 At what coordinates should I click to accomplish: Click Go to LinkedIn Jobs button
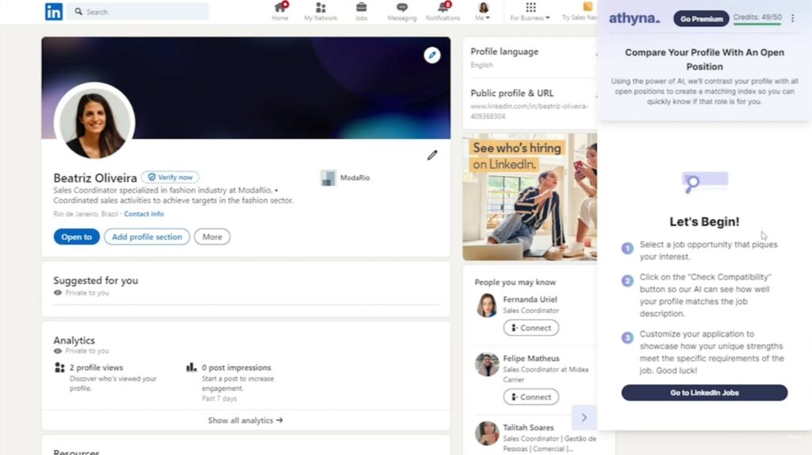pos(704,392)
